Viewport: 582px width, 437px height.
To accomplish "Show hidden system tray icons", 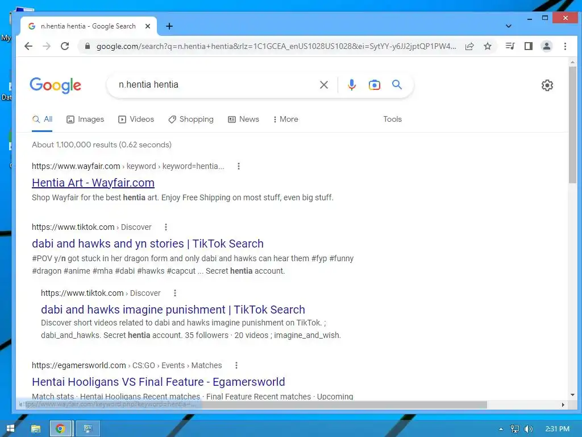I will tap(501, 429).
